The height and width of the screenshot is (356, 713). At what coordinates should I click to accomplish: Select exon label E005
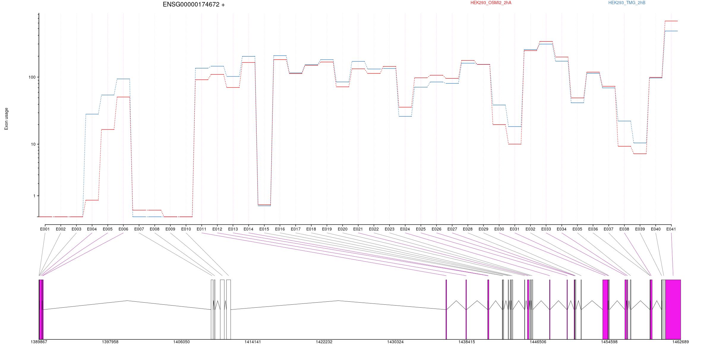tap(108, 229)
